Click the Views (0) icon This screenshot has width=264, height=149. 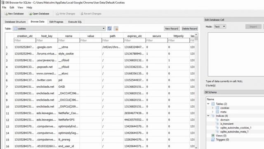coord(213,135)
